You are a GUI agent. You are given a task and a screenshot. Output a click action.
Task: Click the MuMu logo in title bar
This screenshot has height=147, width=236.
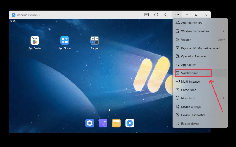point(14,15)
